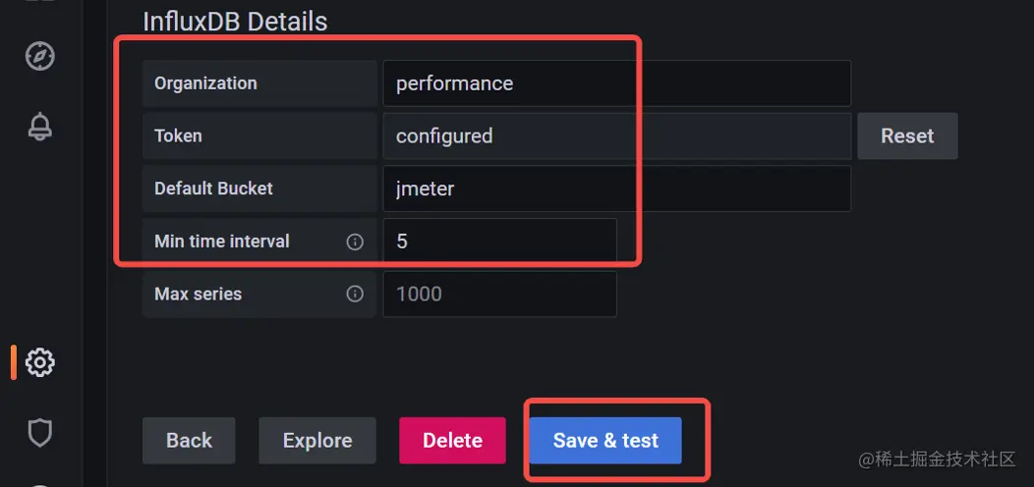This screenshot has width=1034, height=487.
Task: Select the Min time interval input
Action: click(x=499, y=242)
